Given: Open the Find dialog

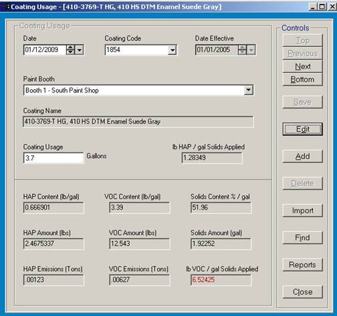Looking at the screenshot, I should [x=302, y=238].
